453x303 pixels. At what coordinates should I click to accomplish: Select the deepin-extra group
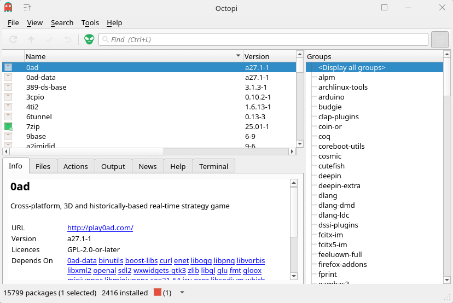tap(339, 185)
